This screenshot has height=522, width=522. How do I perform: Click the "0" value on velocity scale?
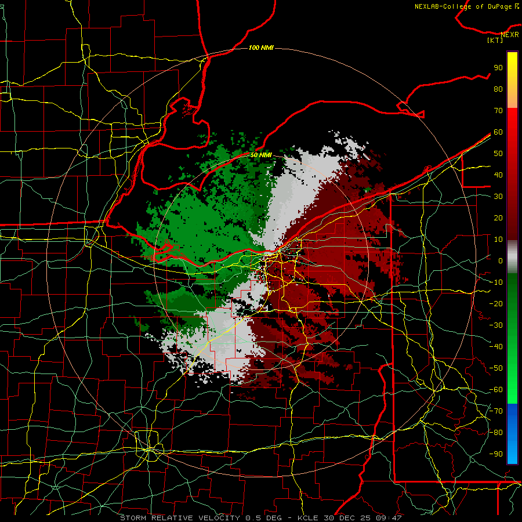(501, 260)
